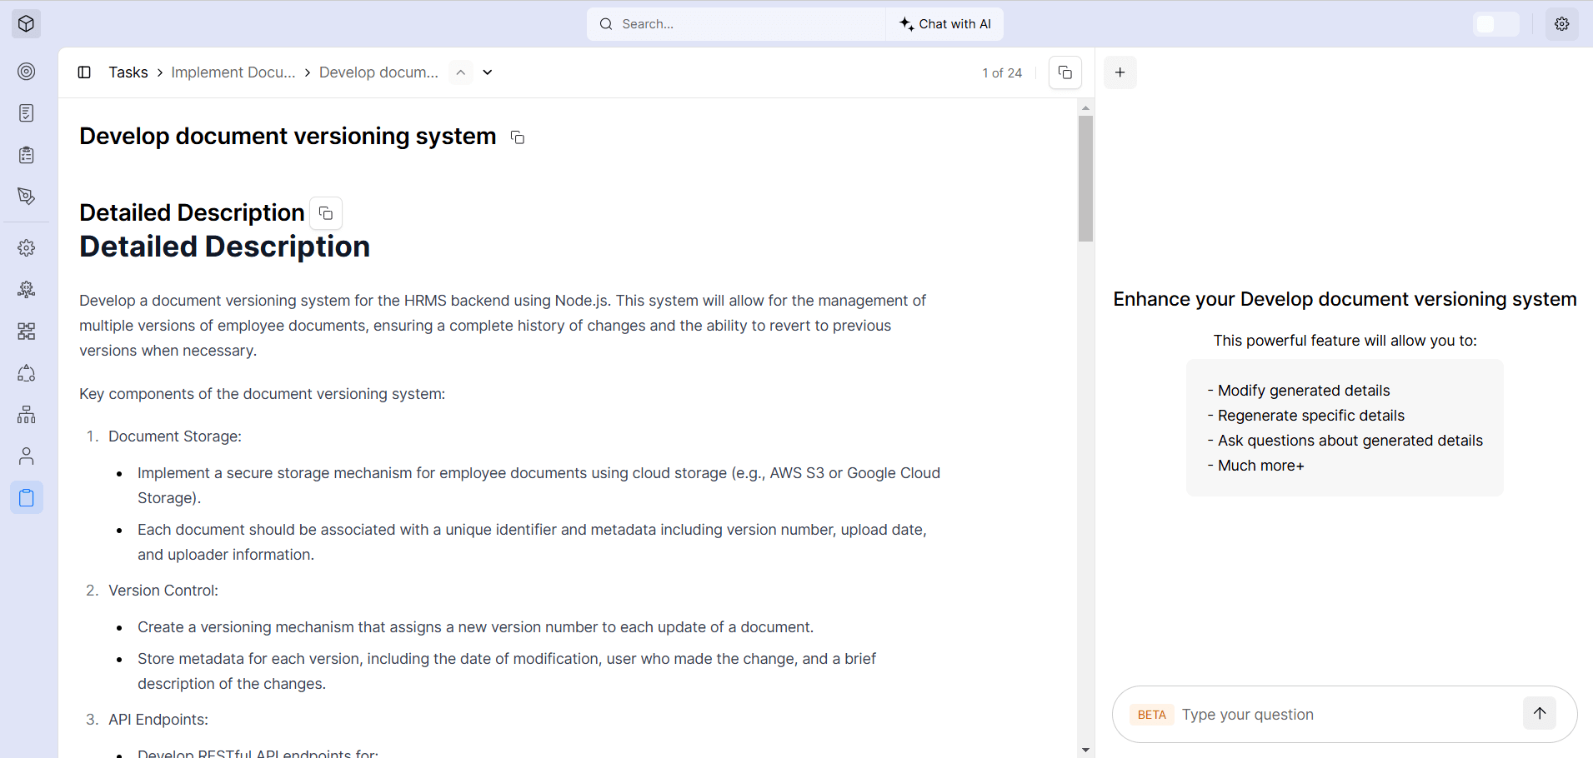
Task: Toggle the switch in the top-right bar
Action: [1496, 24]
